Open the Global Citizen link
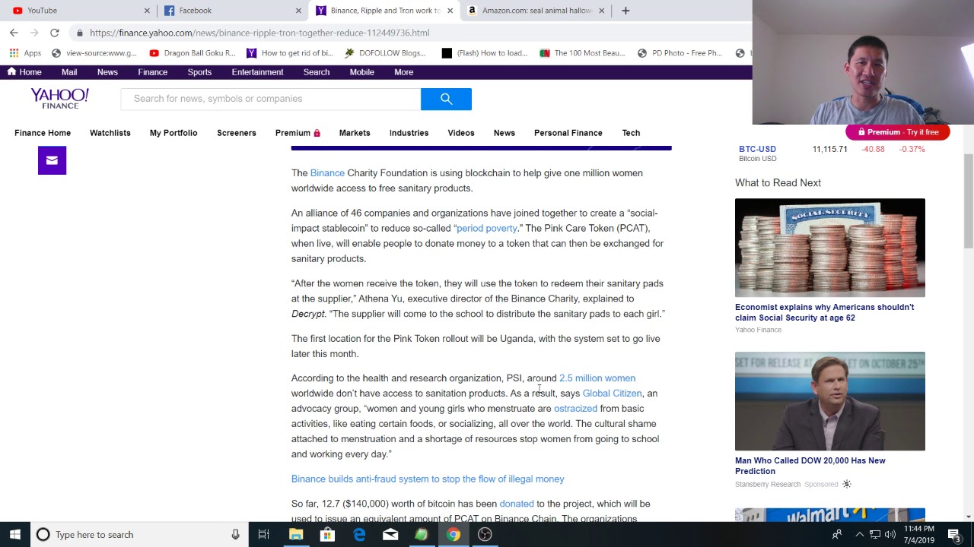Screen dimensions: 974x547 [x=612, y=394]
